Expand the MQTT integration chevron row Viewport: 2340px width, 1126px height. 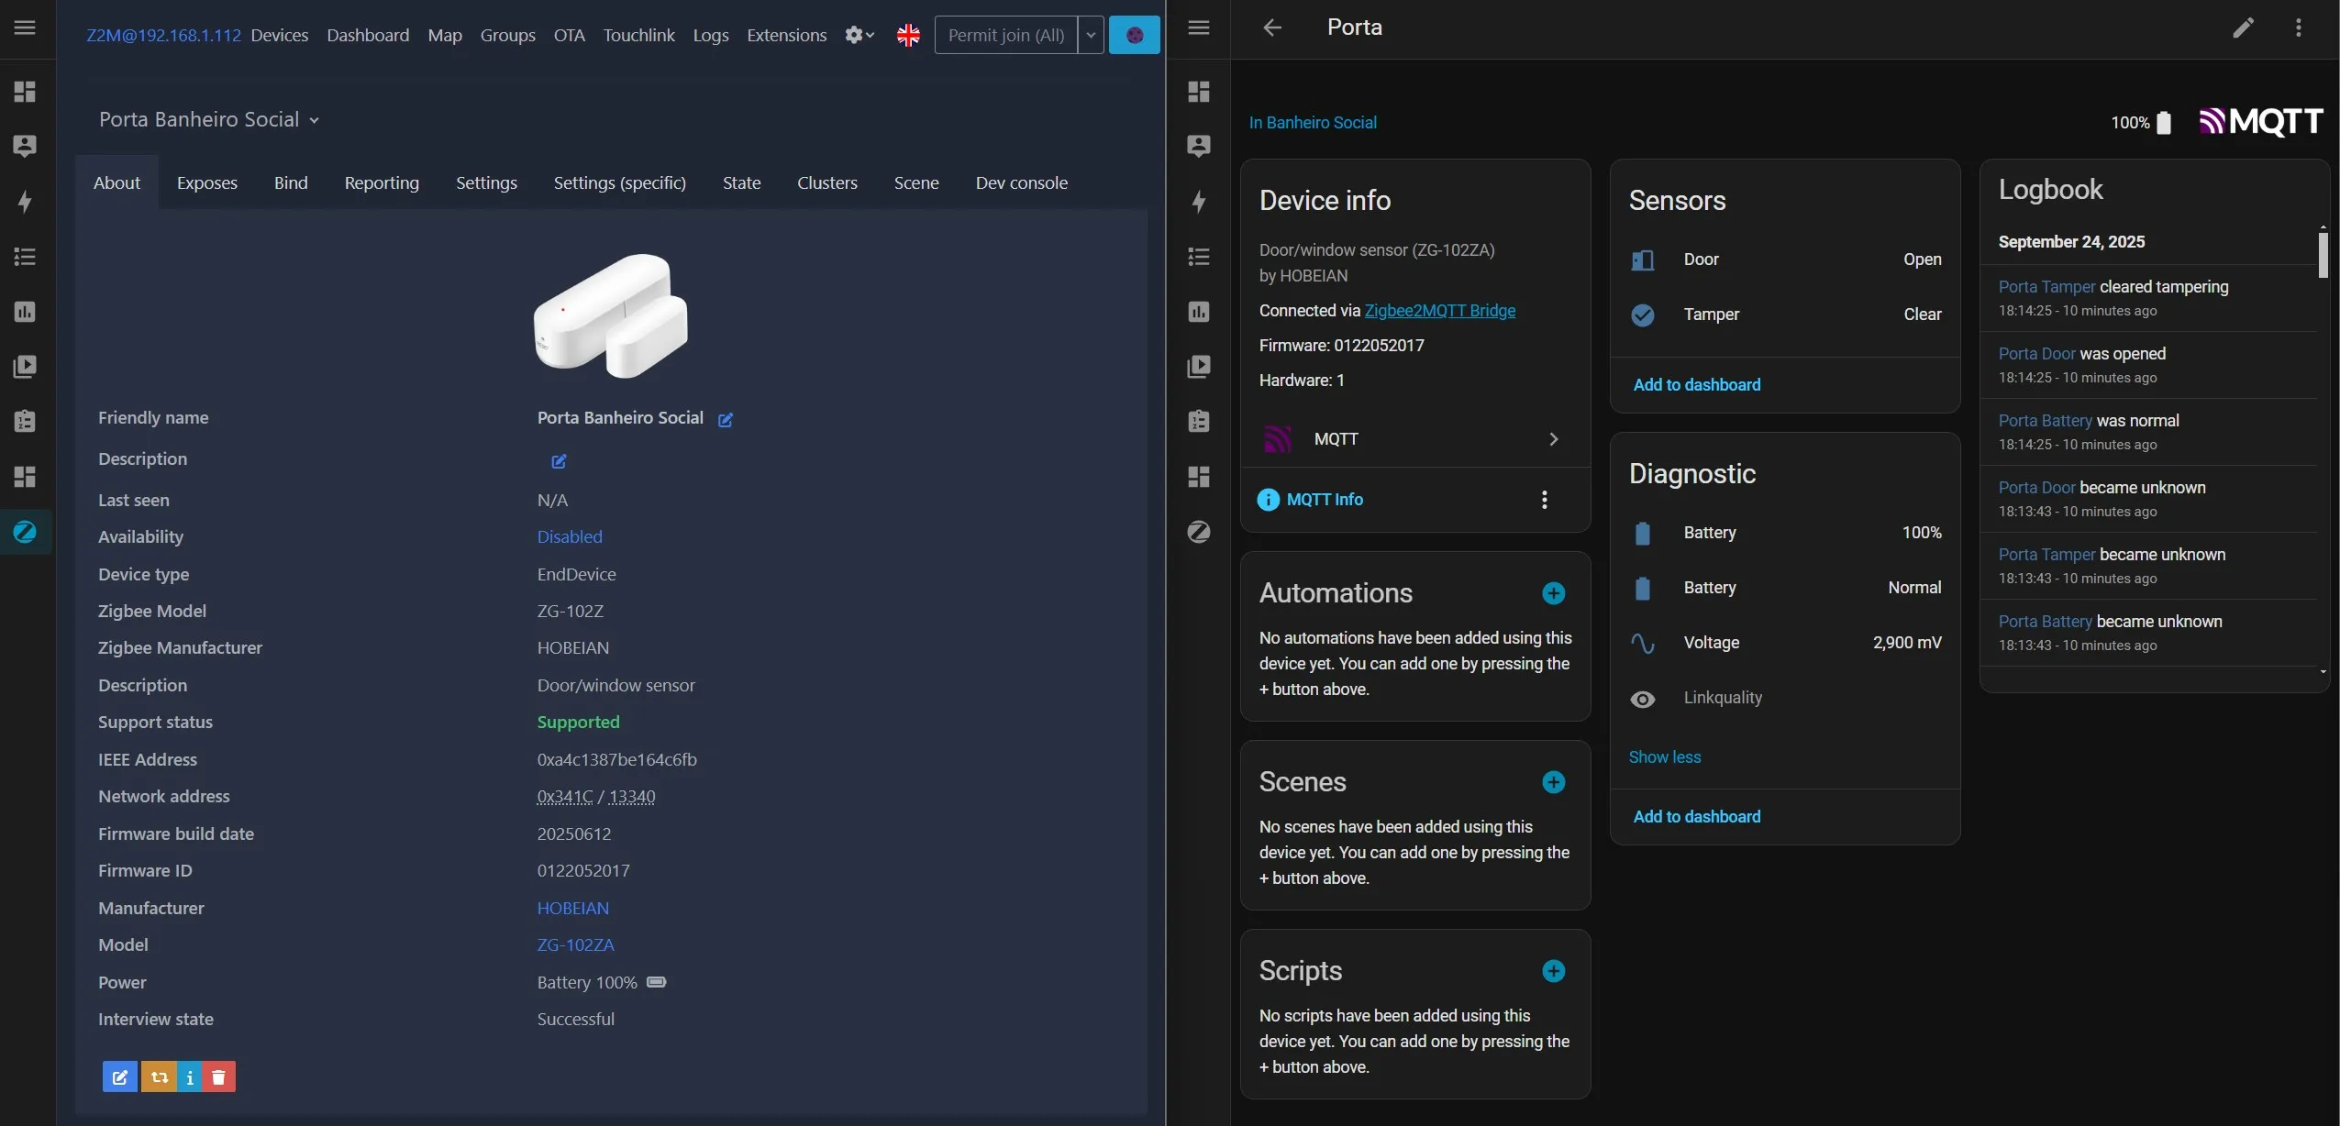click(1553, 439)
